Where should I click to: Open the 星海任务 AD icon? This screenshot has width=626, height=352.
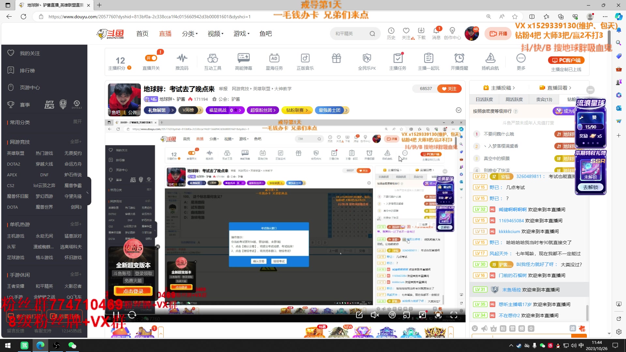(x=274, y=62)
